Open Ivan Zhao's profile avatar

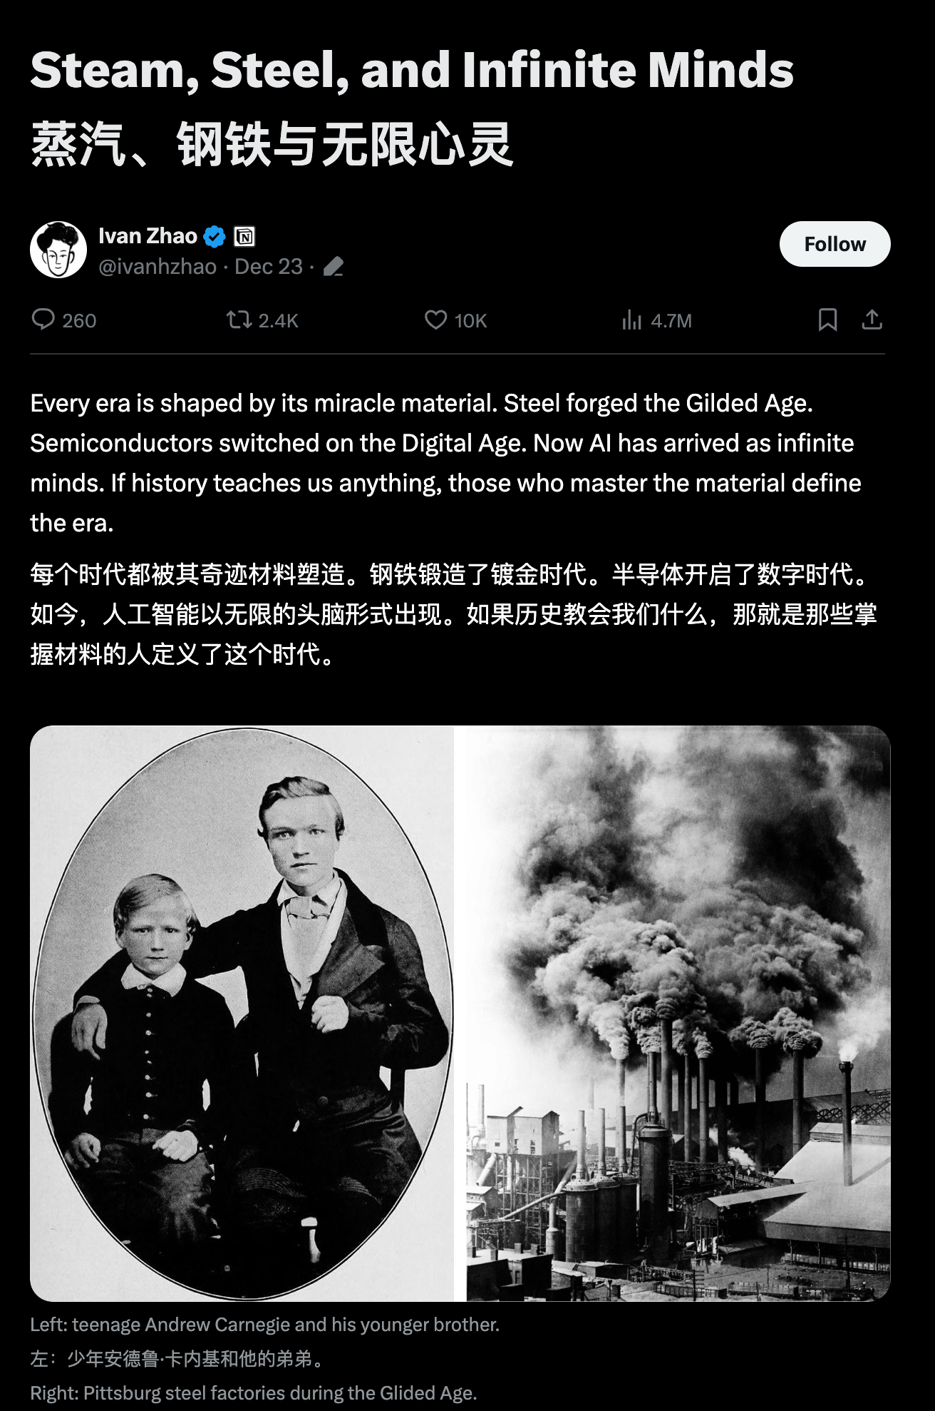(58, 250)
